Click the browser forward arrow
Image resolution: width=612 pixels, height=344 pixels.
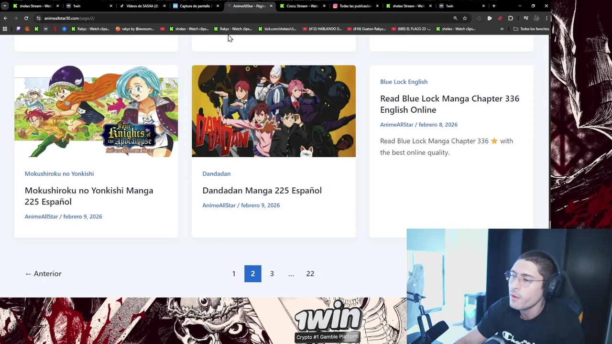(x=16, y=18)
